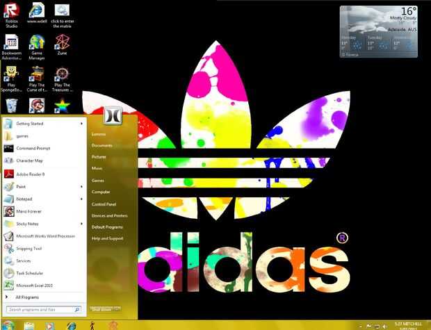Open the Game Manager desktop icon

click(37, 47)
